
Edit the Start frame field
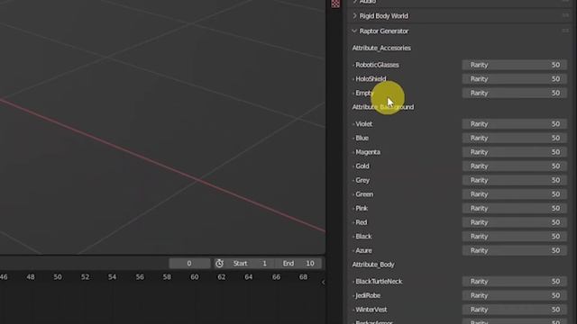252,264
